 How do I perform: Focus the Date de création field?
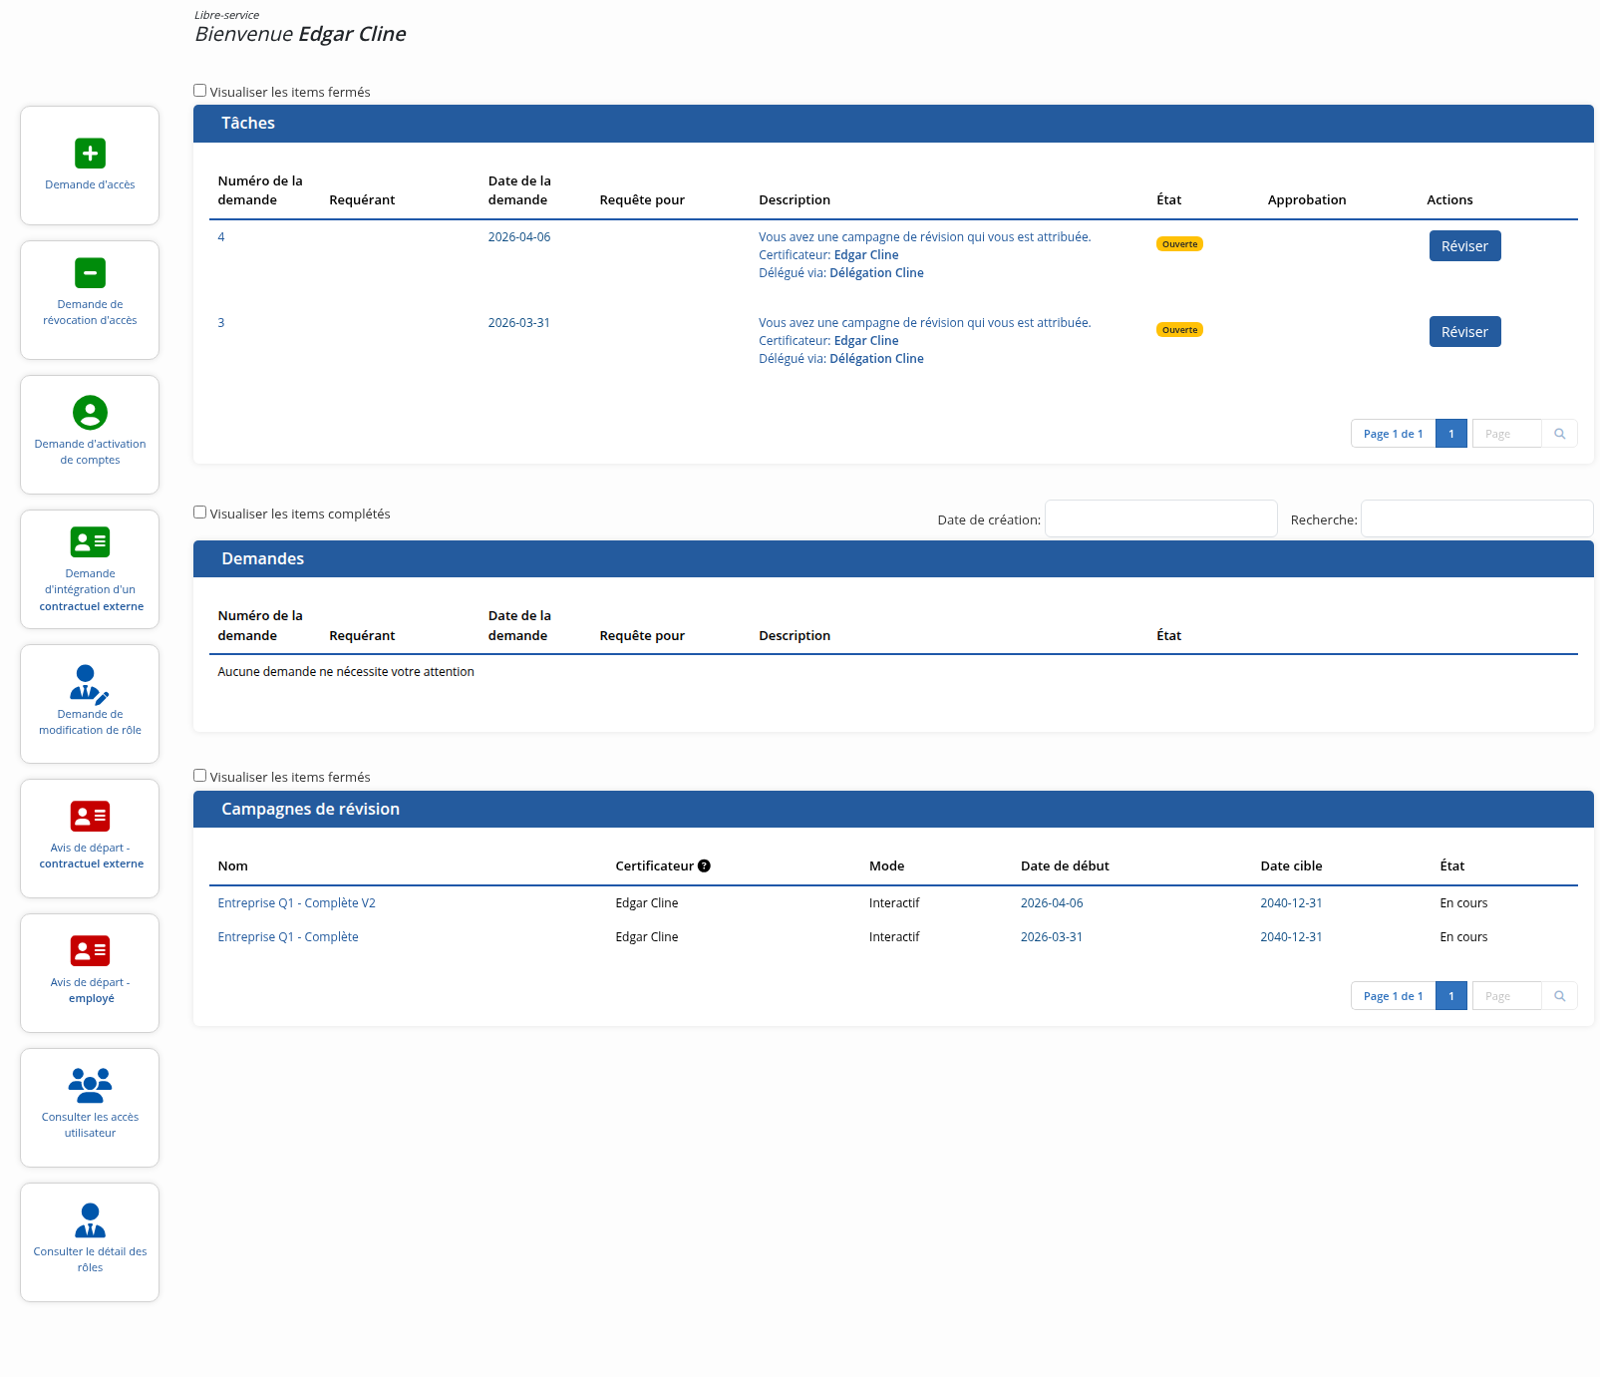coord(1161,518)
